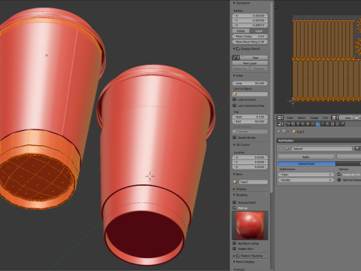Click the View subdivisions slider field
The image size is (361, 271).
click(306, 175)
